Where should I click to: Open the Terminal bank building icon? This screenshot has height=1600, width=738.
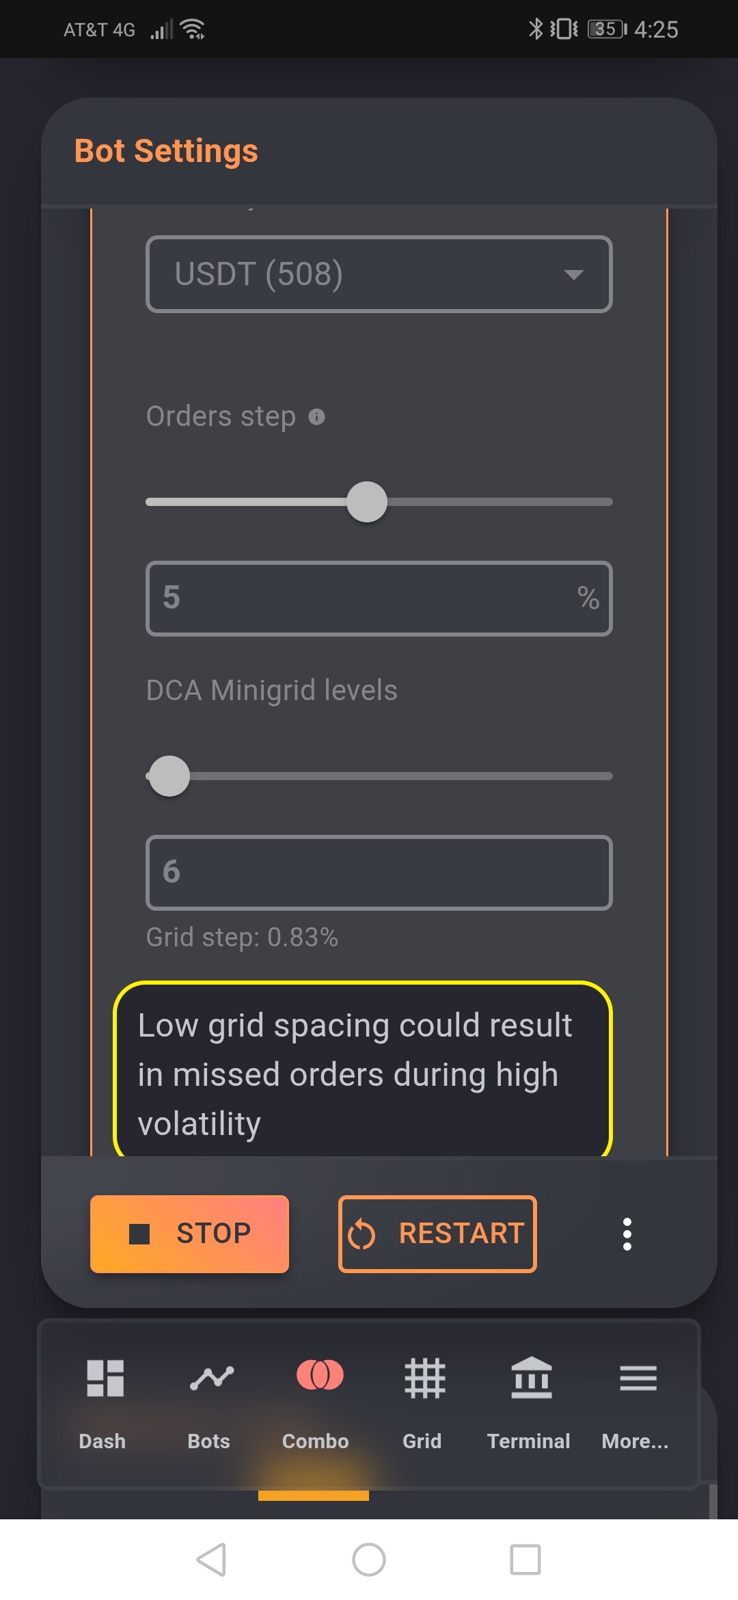(x=531, y=1377)
